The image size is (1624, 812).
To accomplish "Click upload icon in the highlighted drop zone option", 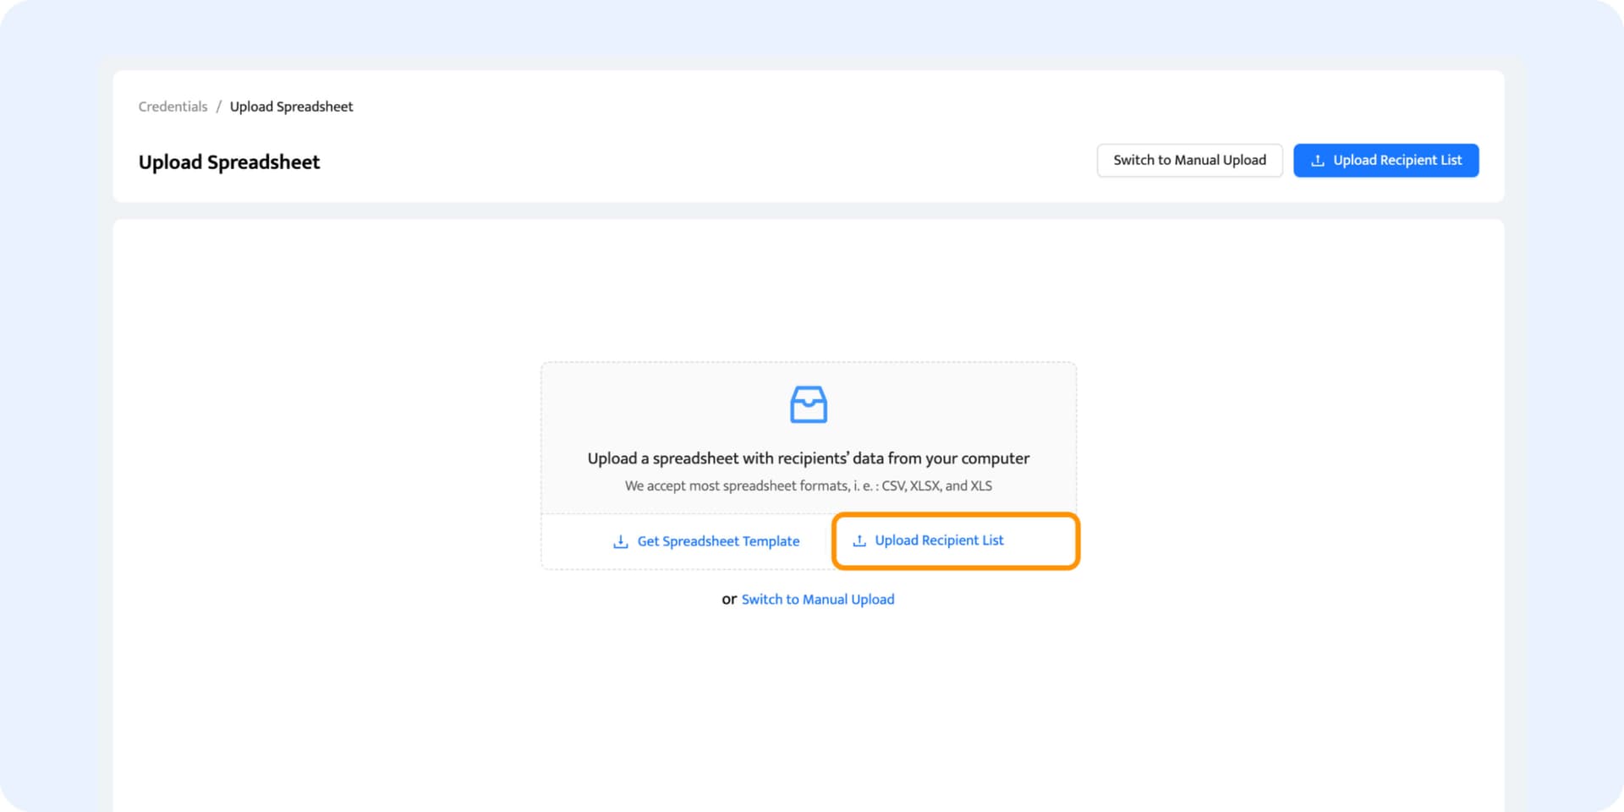I will click(x=859, y=540).
